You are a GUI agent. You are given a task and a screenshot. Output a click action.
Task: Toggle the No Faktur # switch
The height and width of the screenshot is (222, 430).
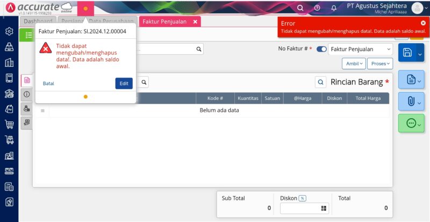pos(321,49)
